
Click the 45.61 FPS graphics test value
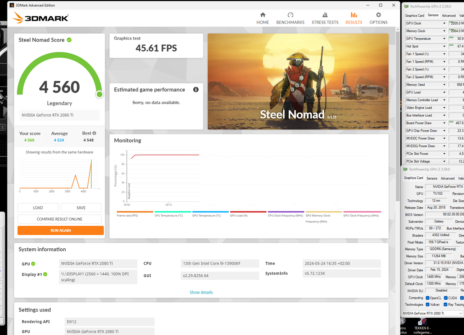156,48
